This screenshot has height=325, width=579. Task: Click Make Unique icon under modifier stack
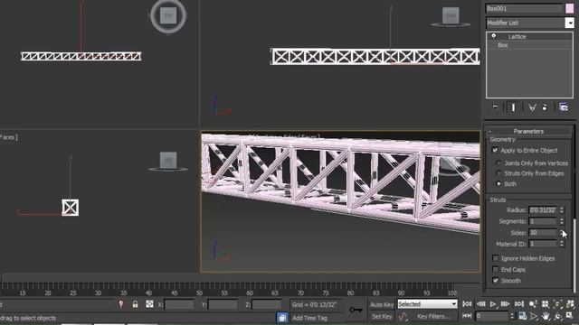[x=532, y=107]
